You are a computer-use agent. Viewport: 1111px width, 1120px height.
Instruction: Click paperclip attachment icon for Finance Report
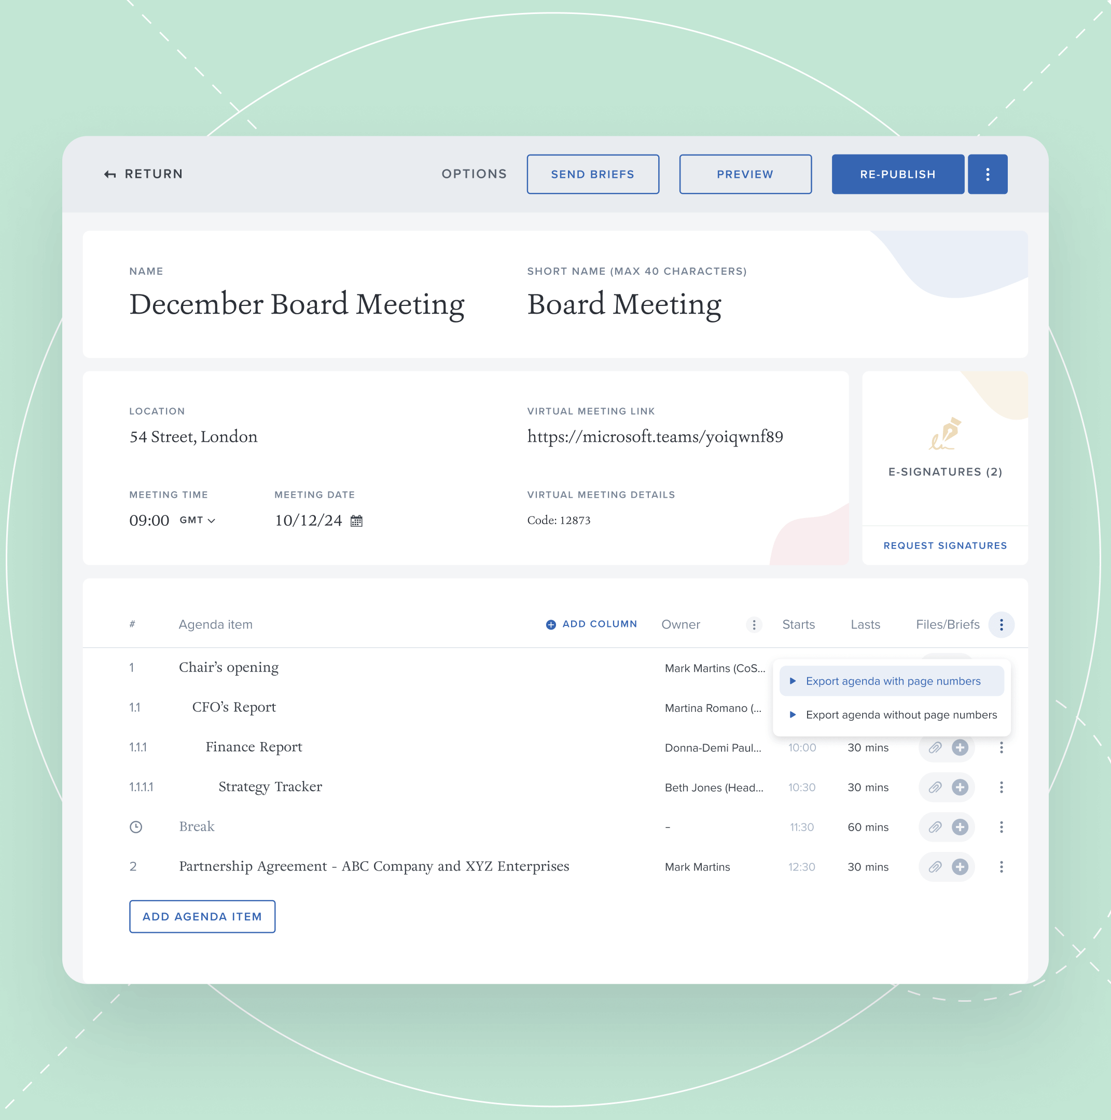pos(935,747)
